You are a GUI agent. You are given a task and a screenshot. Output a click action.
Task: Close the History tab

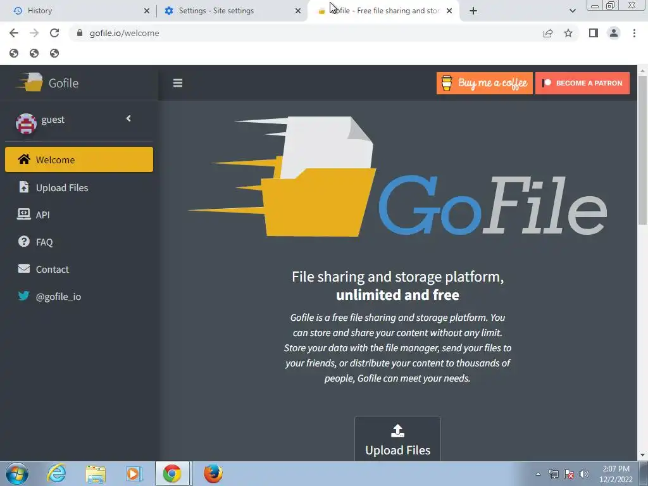pos(147,11)
